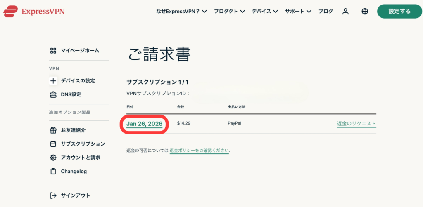Expand the プロダクト dropdown menu
Screen dimensions: 423x207
(x=229, y=12)
